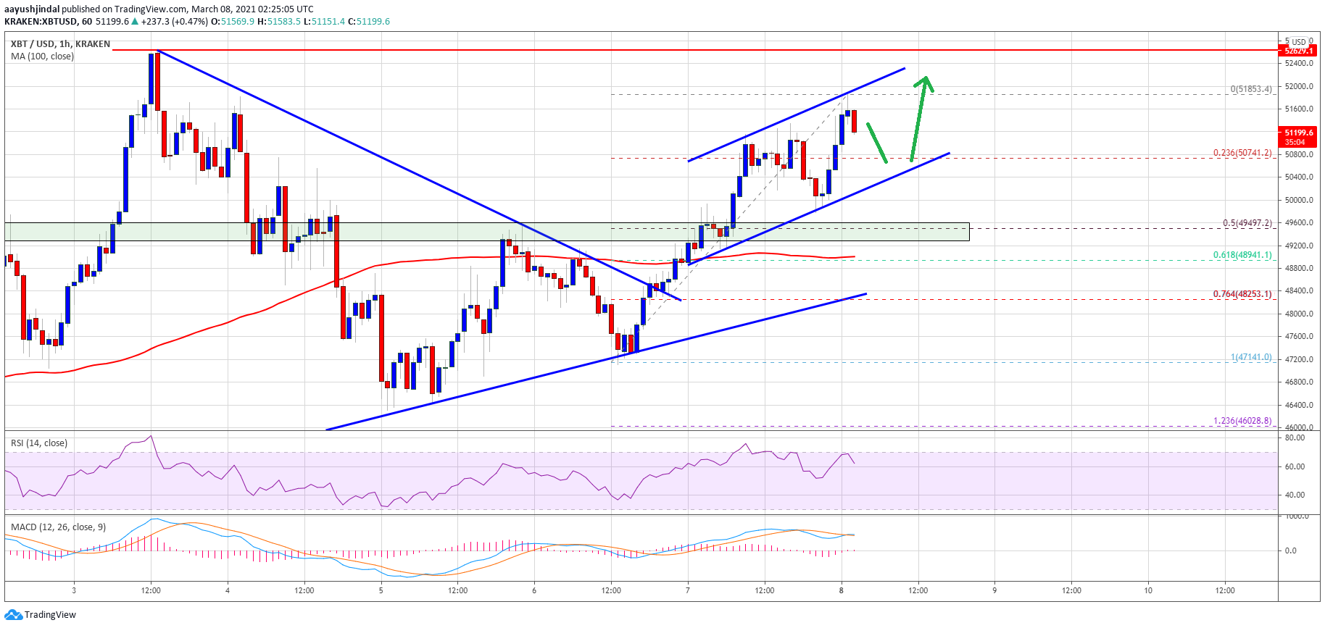Screen dimensions: 1325x628
Task: Click the green downward pullback line annotation
Action: pyautogui.click(x=877, y=143)
